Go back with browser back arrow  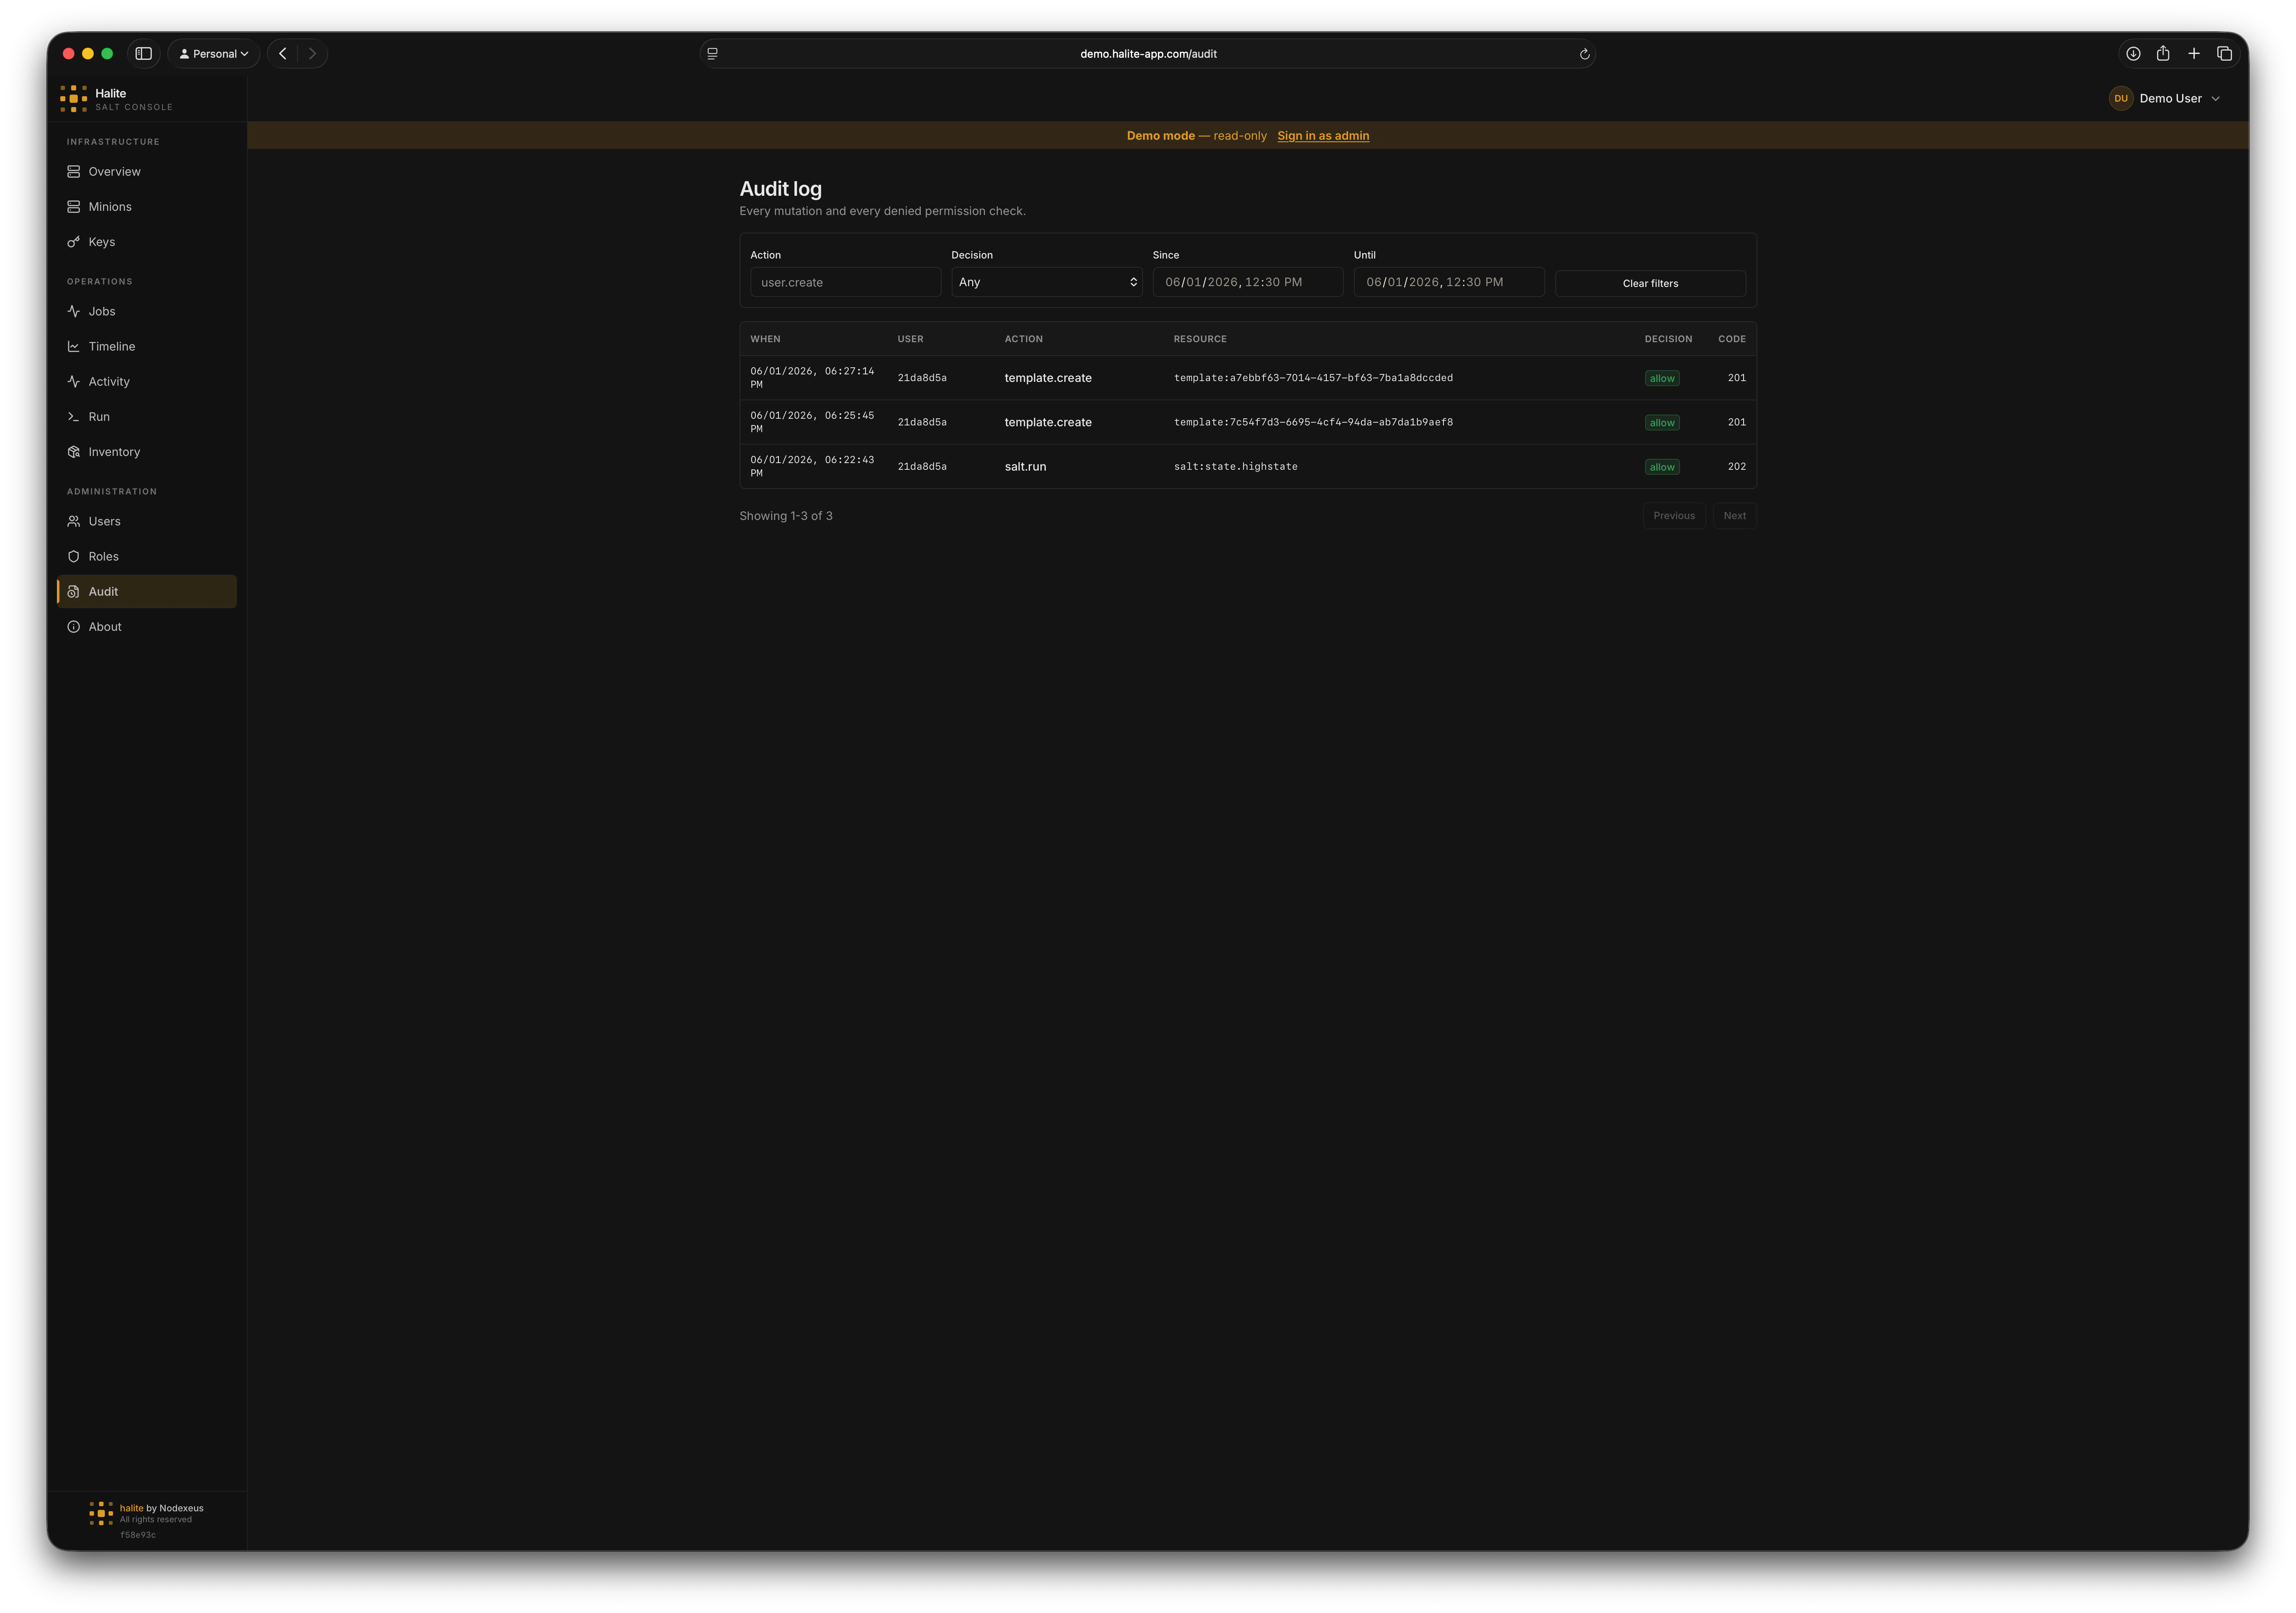tap(283, 54)
